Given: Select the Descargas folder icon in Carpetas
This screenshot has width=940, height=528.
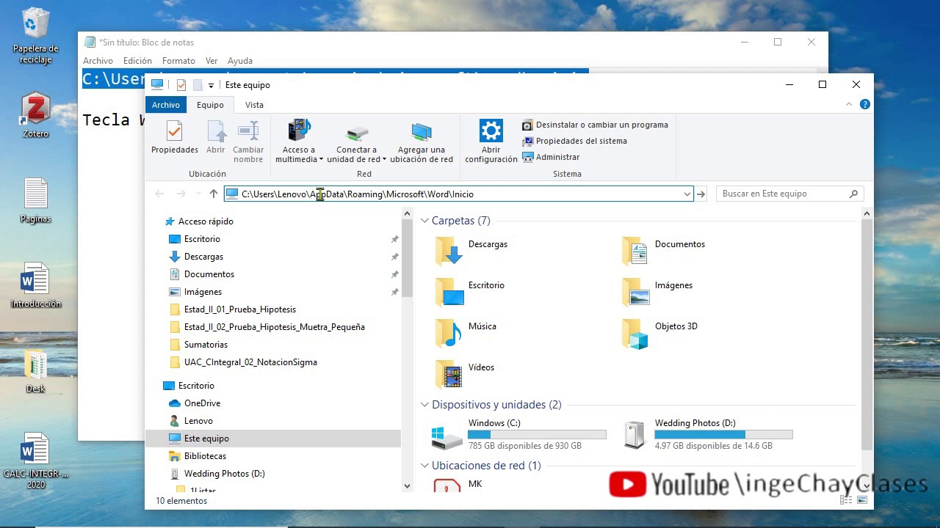Looking at the screenshot, I should 449,251.
